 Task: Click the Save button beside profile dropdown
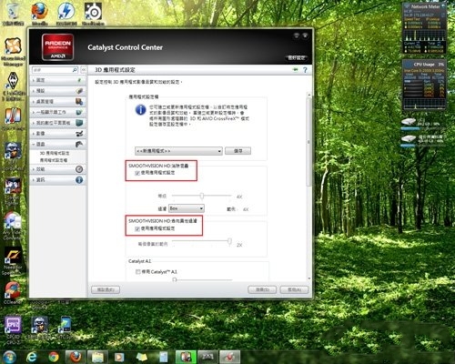238,151
